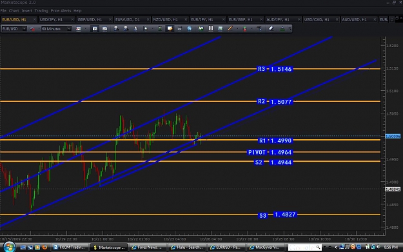Select the arrow cursor tool in toolbar
Image resolution: width=403 pixels, height=252 pixels.
coord(135,28)
